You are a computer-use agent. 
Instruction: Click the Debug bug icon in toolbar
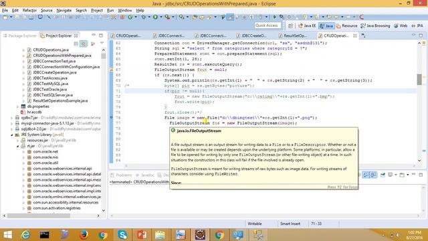coord(143,17)
